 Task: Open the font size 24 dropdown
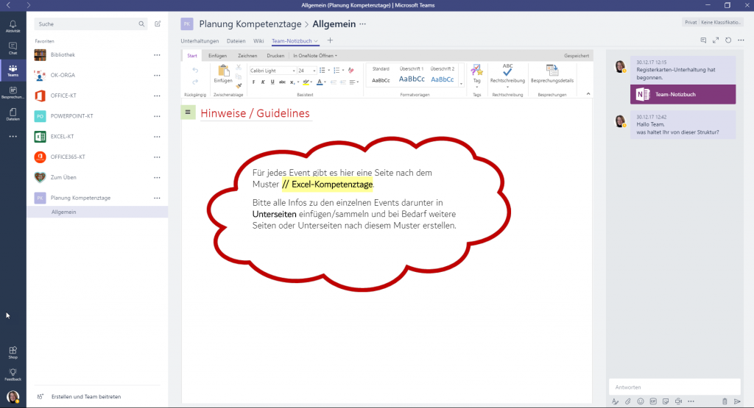(314, 71)
